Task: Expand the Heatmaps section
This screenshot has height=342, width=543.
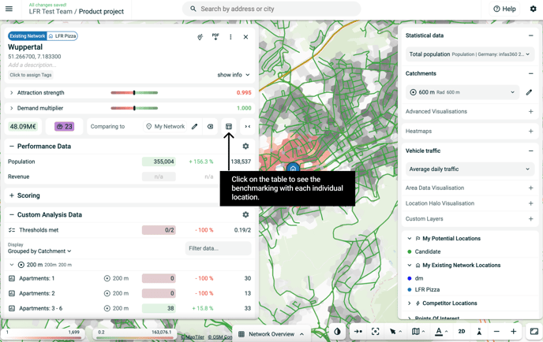Action: (530, 131)
